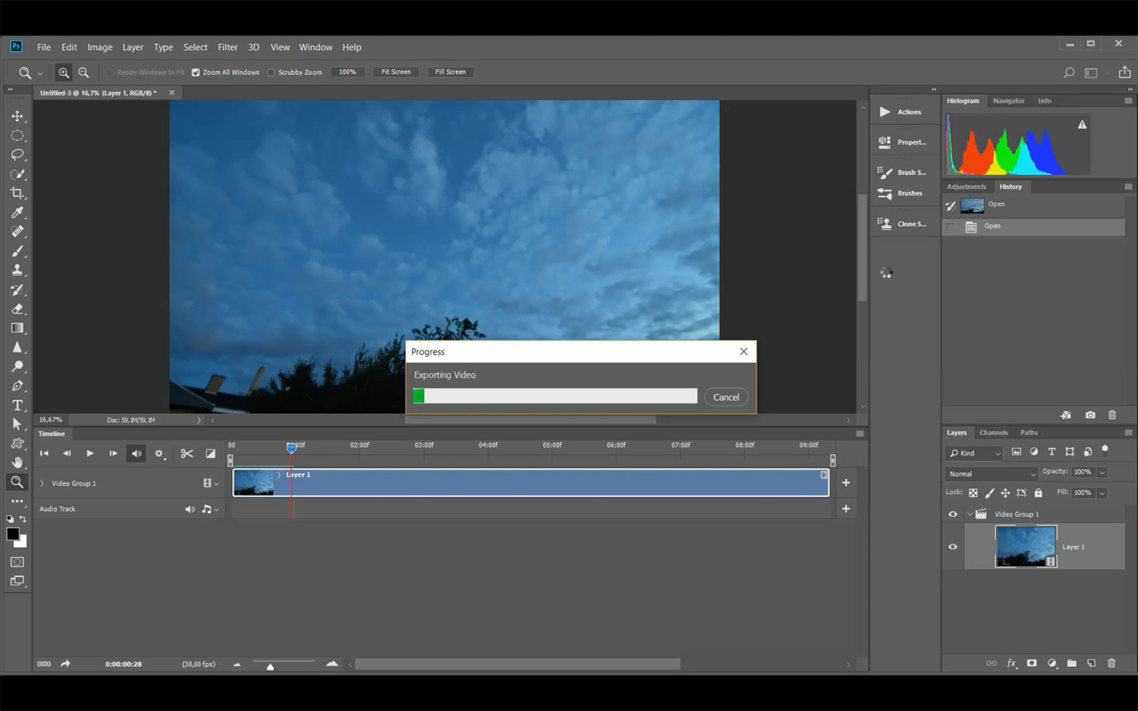Image resolution: width=1138 pixels, height=711 pixels.
Task: Select the Eyedropper tool
Action: pyautogui.click(x=17, y=213)
